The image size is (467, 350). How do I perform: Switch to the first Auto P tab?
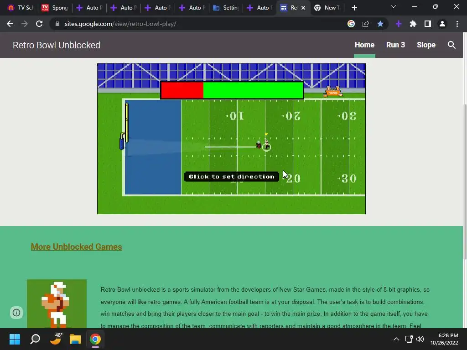click(89, 8)
